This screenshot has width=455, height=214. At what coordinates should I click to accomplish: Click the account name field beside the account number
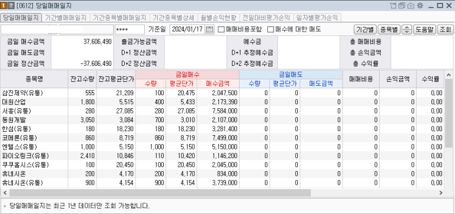pyautogui.click(x=86, y=29)
